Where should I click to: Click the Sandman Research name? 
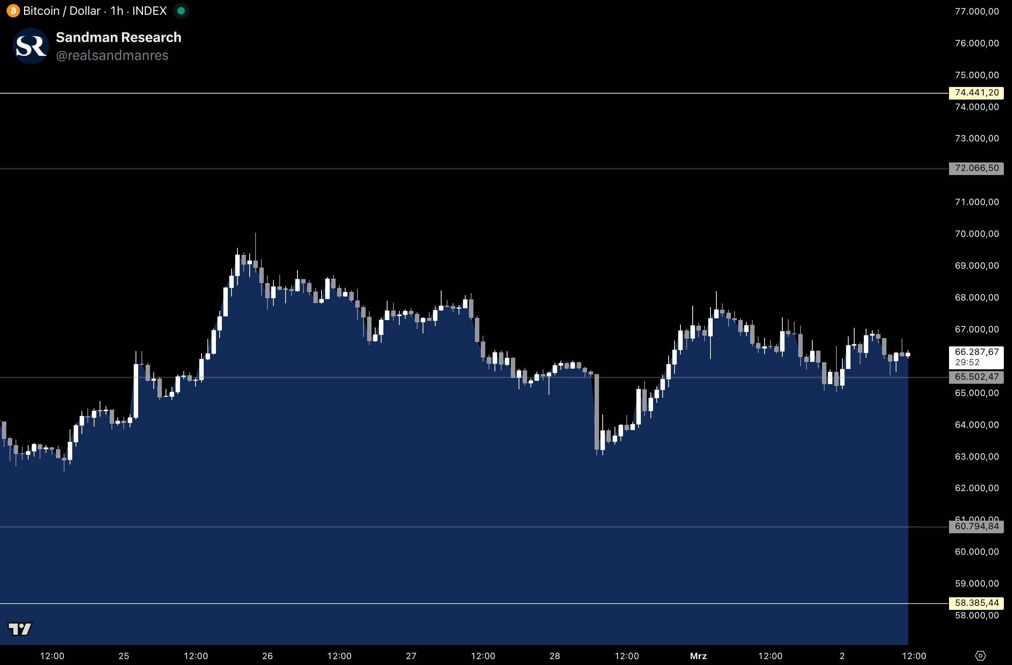118,37
